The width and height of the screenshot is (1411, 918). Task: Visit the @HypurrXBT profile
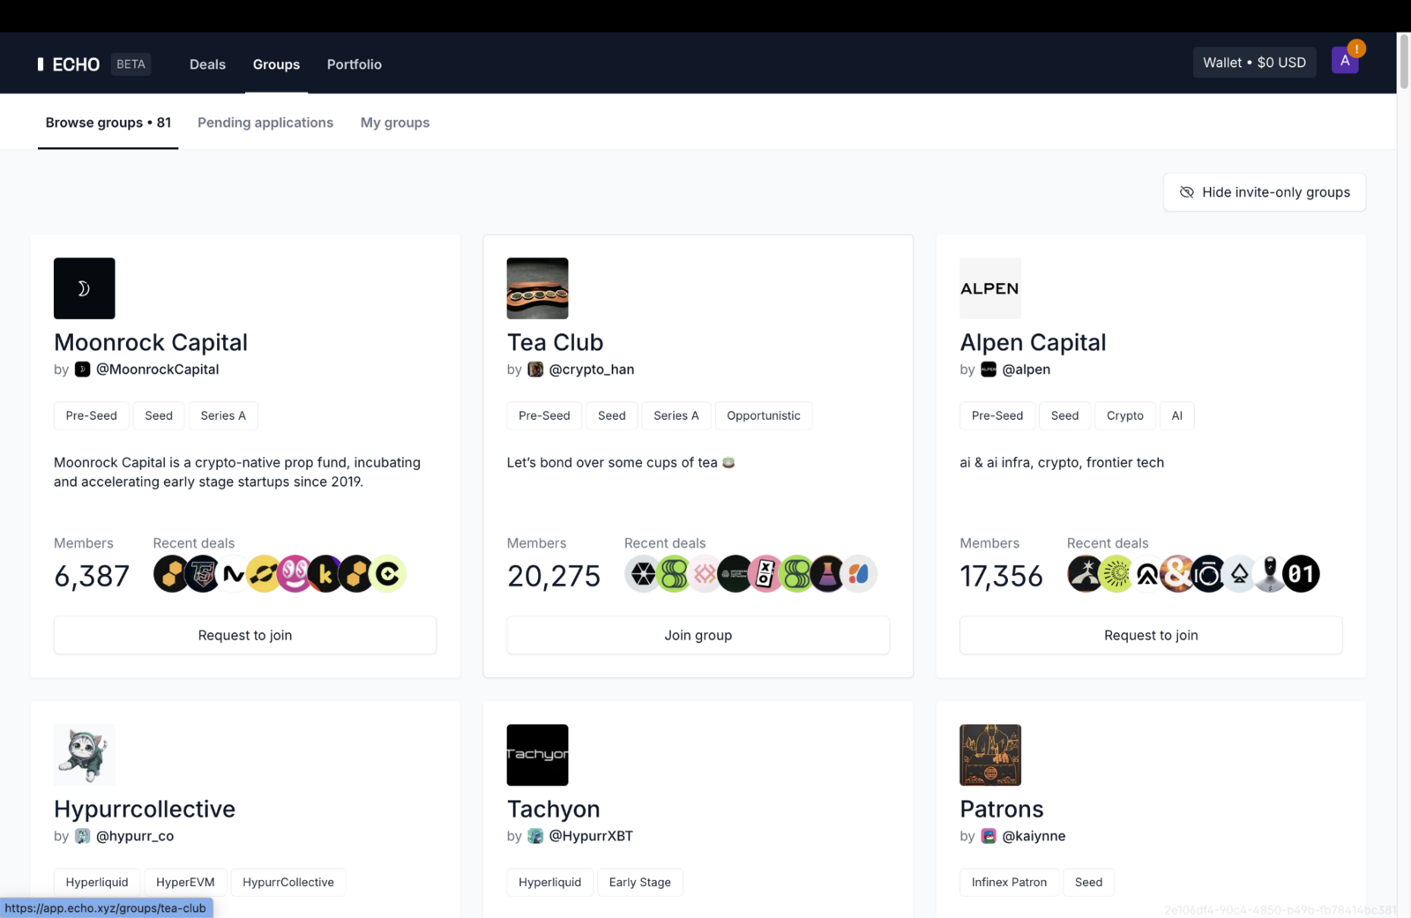pyautogui.click(x=591, y=836)
